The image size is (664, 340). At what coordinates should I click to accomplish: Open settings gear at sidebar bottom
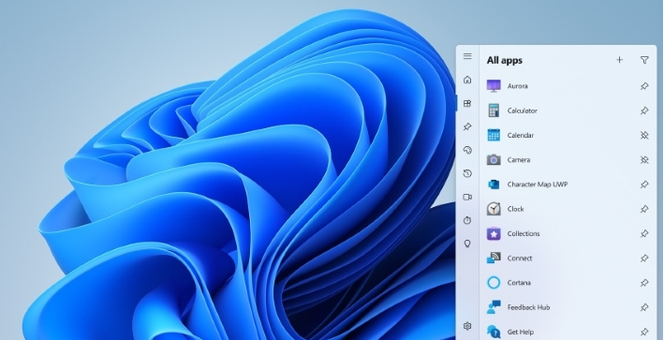pos(467,326)
